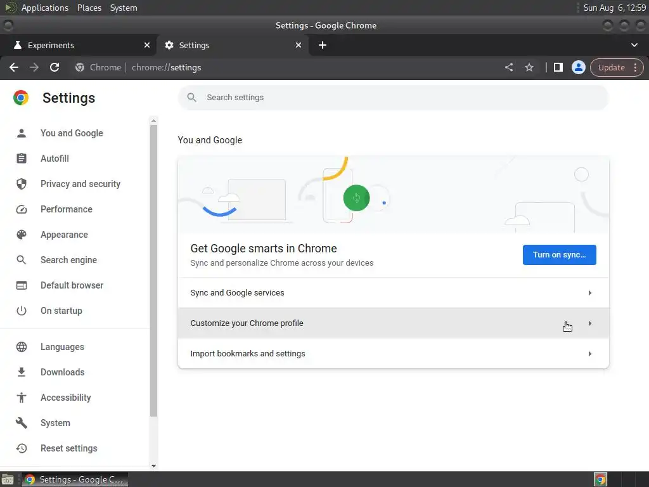The width and height of the screenshot is (649, 487).
Task: Click the forward navigation arrow
Action: [34, 67]
